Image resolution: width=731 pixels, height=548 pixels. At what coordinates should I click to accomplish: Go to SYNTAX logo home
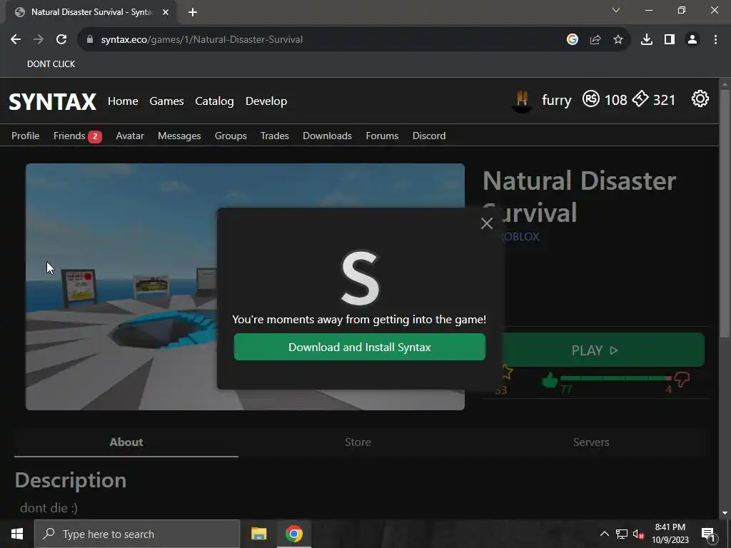(x=53, y=101)
